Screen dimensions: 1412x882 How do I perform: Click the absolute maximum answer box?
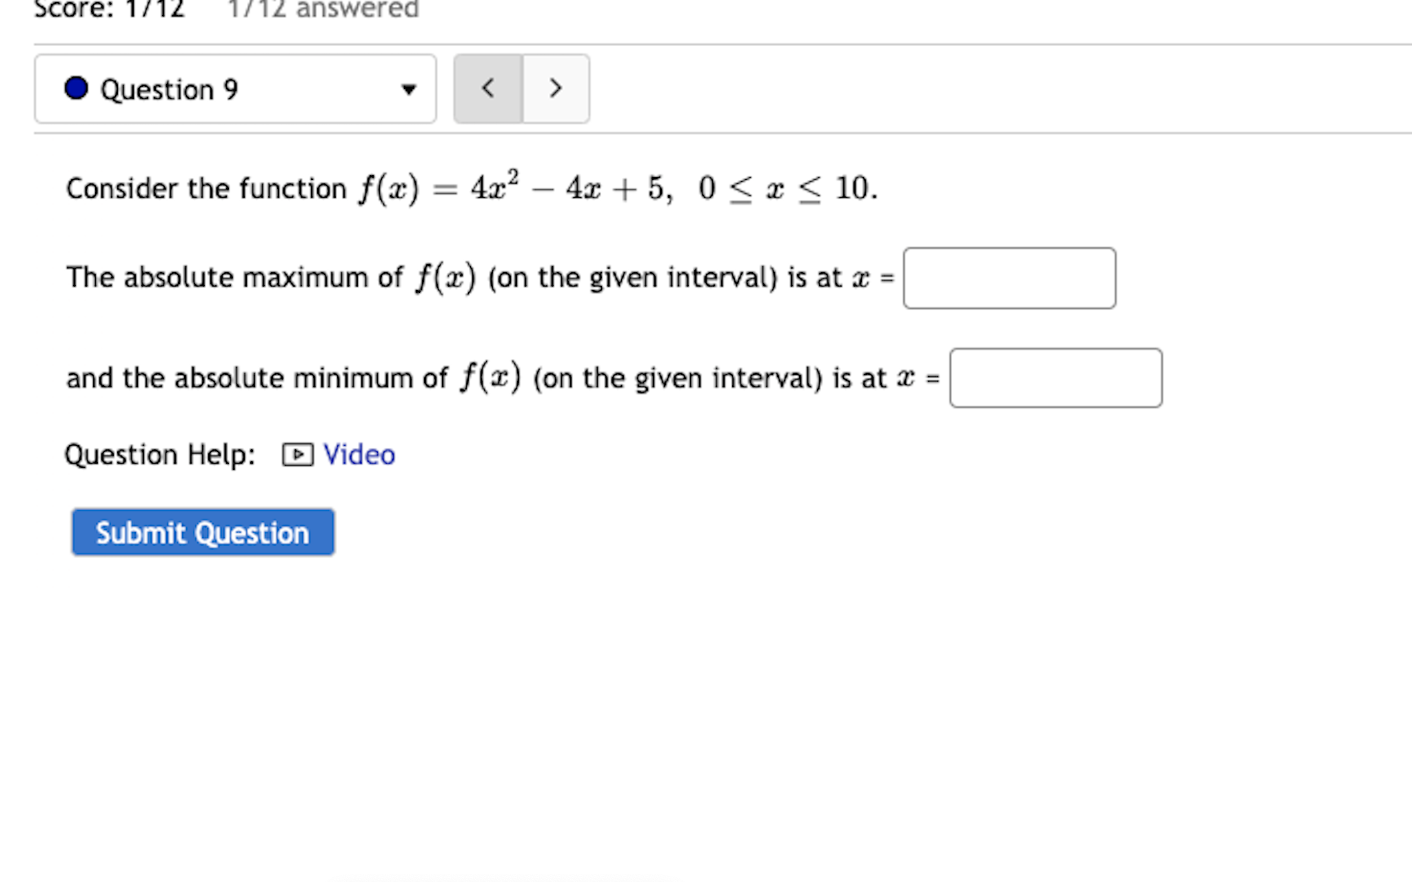pos(1009,278)
